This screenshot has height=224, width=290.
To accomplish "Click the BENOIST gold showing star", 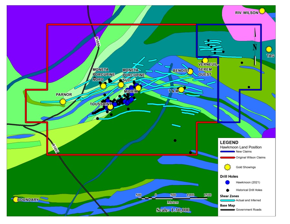I will coord(190,71).
